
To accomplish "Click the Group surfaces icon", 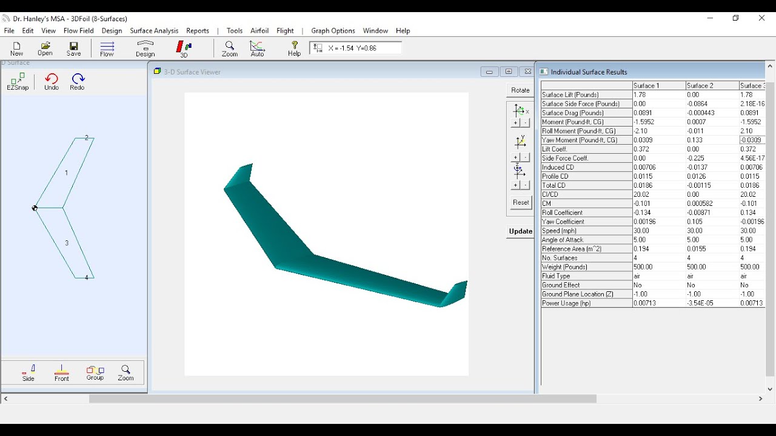I will click(x=95, y=373).
